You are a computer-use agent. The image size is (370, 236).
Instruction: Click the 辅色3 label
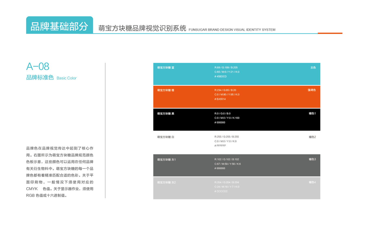pos(312,159)
